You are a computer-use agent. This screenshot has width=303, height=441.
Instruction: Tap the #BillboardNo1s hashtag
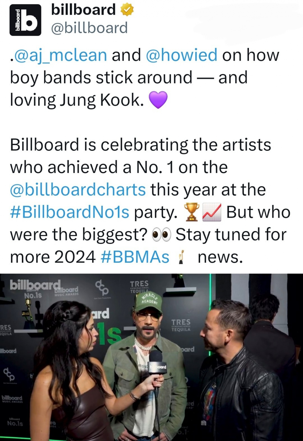click(70, 212)
